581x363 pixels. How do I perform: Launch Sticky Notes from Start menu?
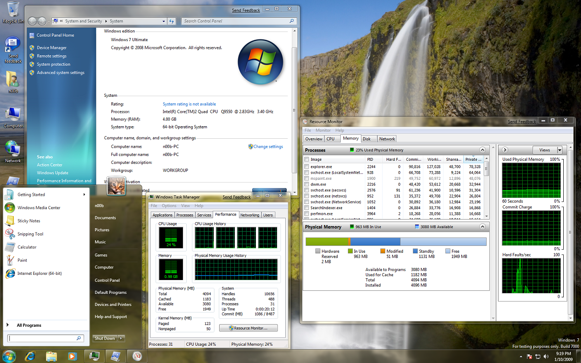(29, 221)
